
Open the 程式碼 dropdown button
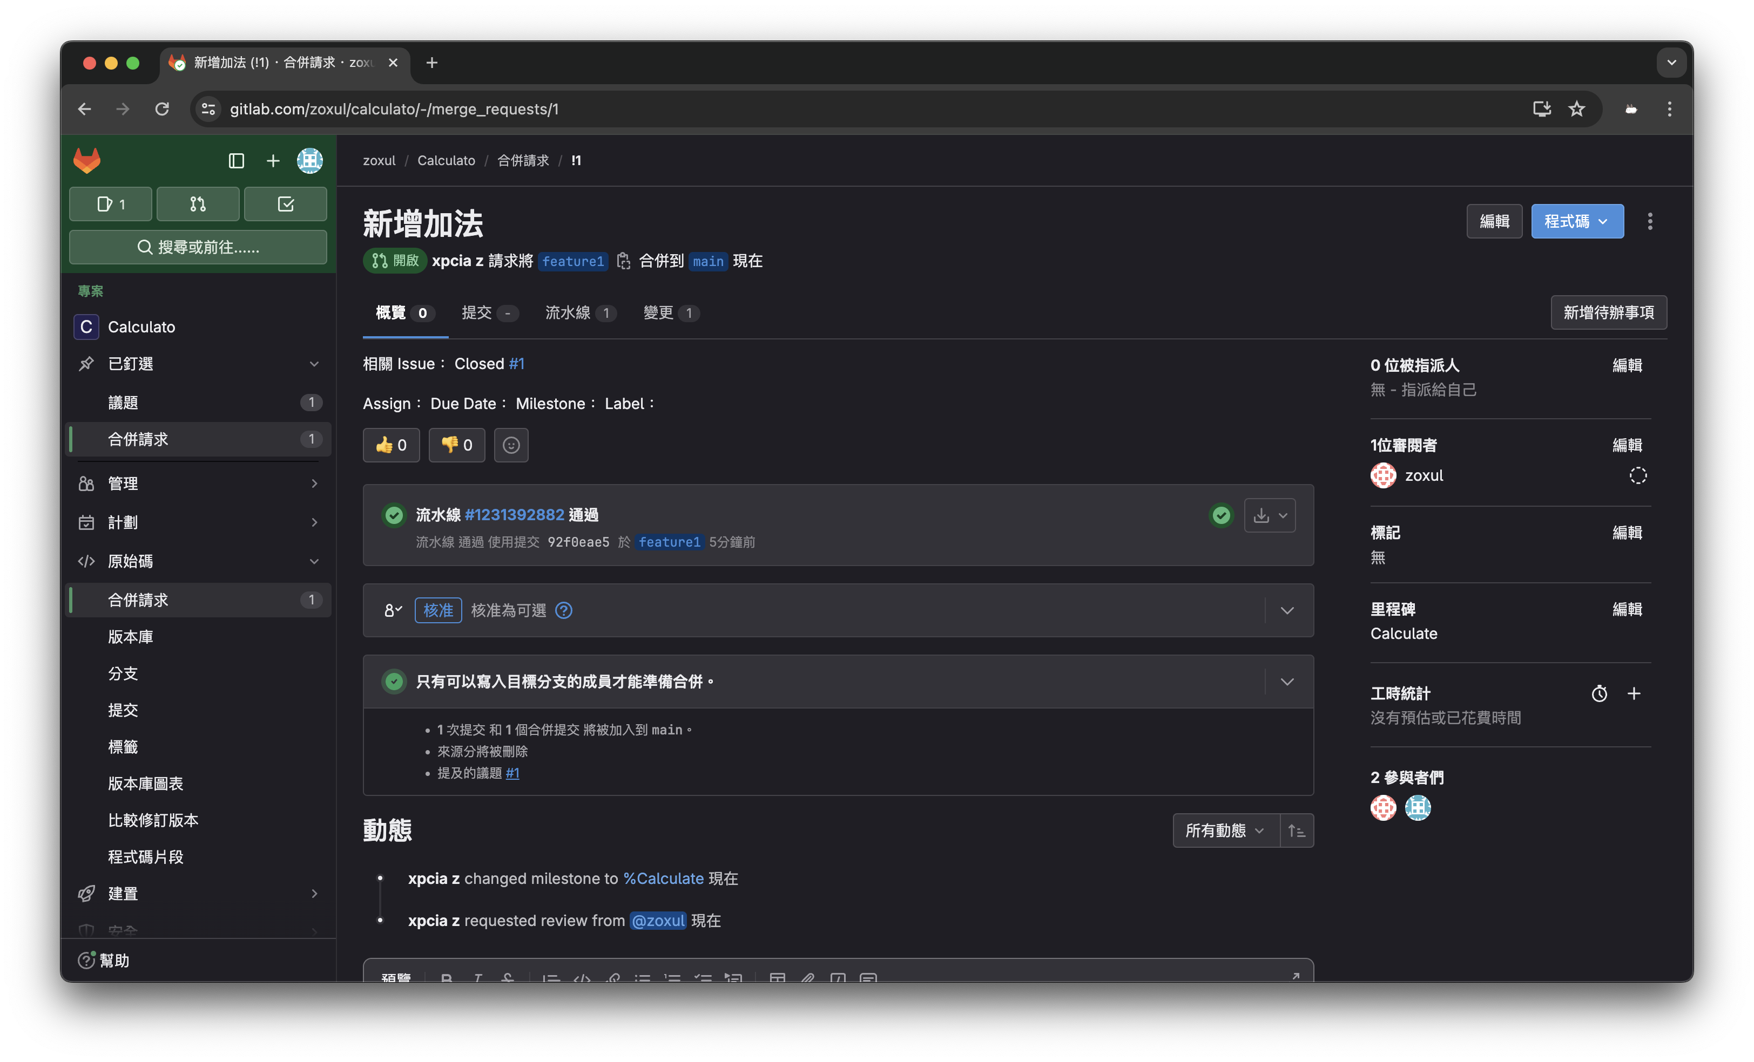click(x=1577, y=221)
